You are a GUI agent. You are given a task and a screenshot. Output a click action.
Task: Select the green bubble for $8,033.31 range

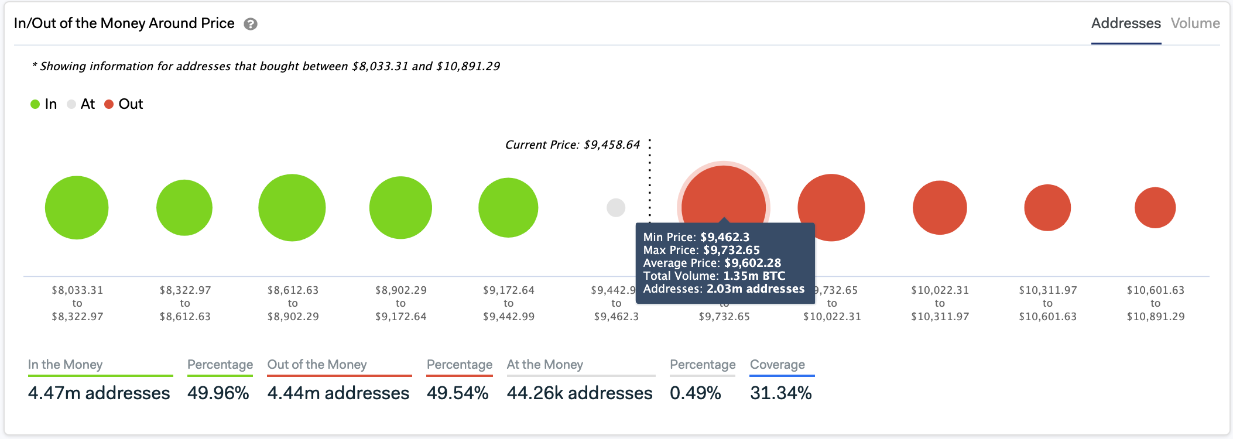point(77,207)
